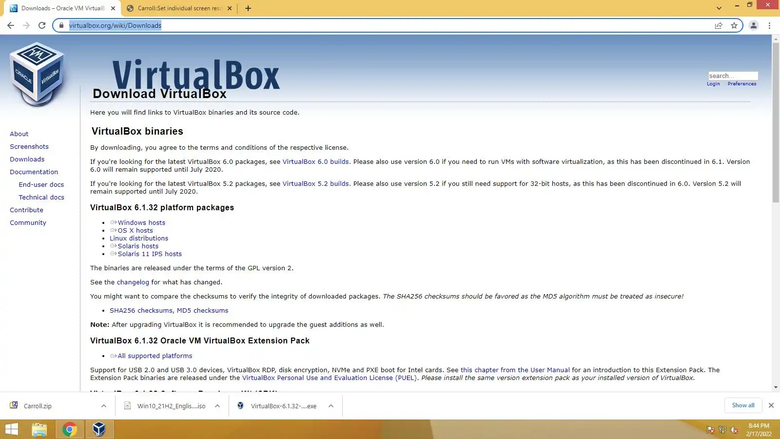This screenshot has width=780, height=439.
Task: Open the Chrome profile avatar menu
Action: (754, 25)
